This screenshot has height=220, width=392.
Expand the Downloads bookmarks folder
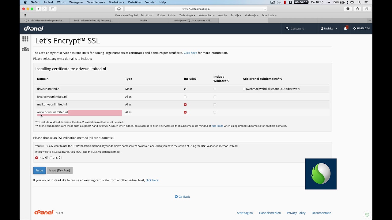[x=269, y=15]
